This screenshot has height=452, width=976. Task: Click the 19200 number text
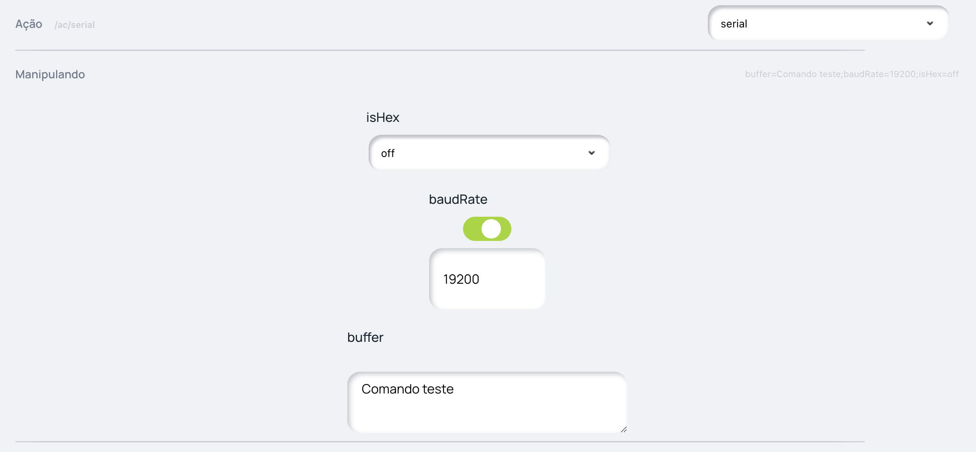[x=461, y=279]
